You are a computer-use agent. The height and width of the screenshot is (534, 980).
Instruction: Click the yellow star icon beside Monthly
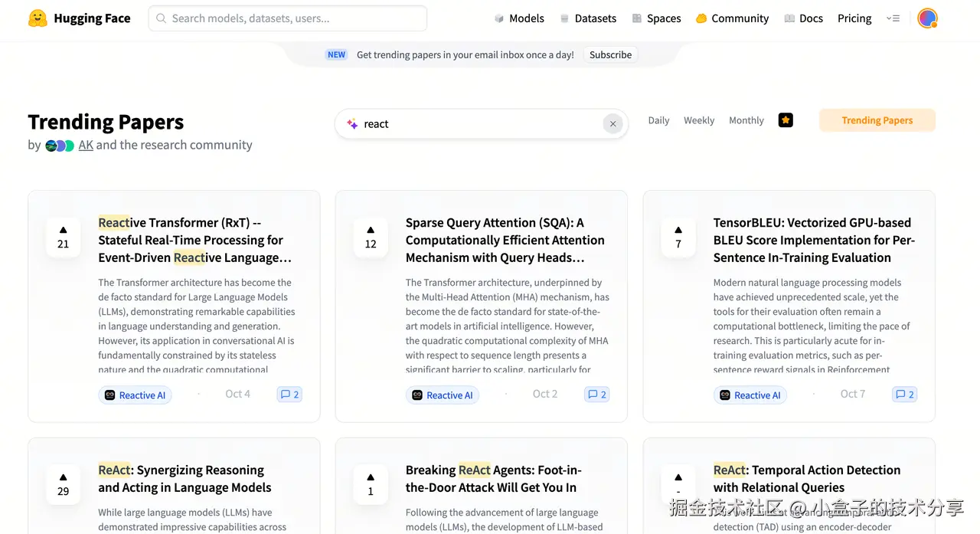tap(786, 120)
